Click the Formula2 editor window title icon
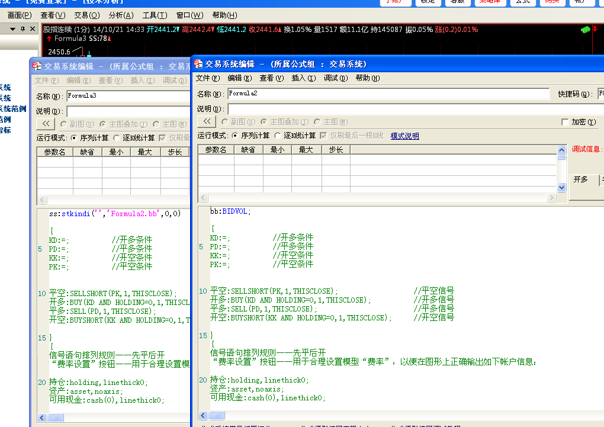The image size is (604, 427). click(x=198, y=63)
